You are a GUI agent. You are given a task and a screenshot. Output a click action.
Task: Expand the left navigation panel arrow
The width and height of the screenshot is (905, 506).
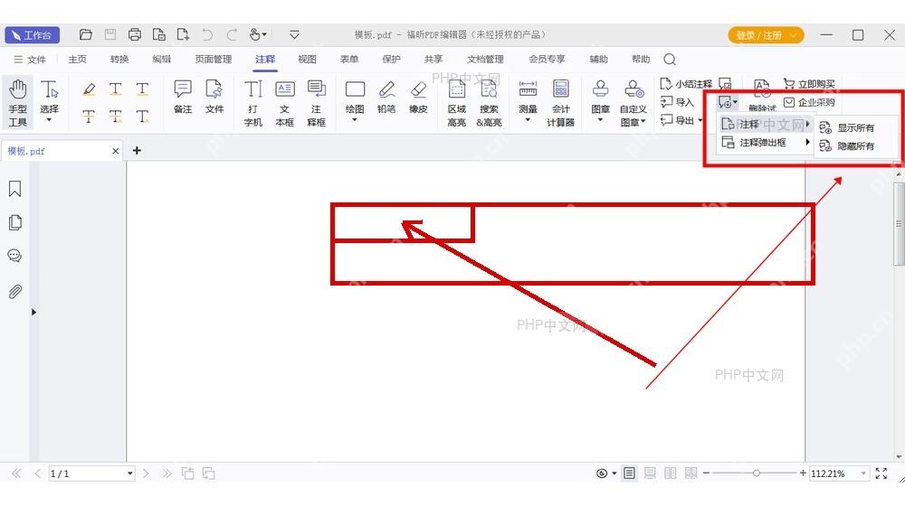[x=33, y=312]
